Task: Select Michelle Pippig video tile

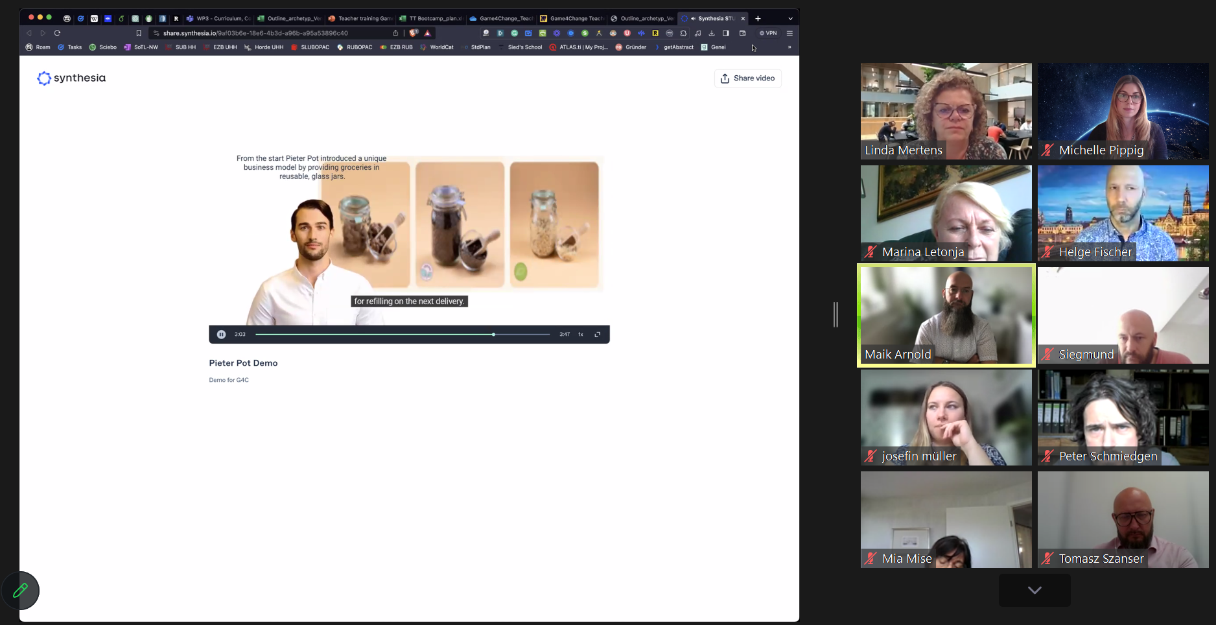Action: [1123, 111]
